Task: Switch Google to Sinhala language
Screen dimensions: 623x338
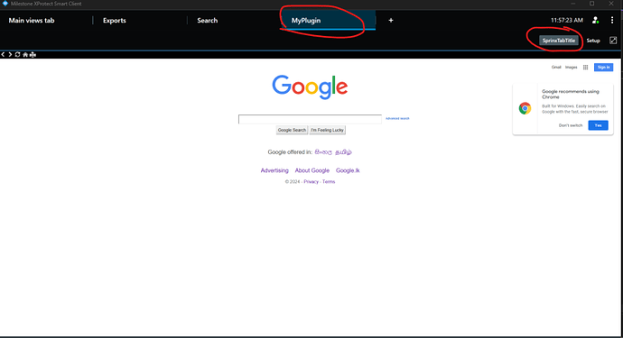Action: (x=323, y=152)
